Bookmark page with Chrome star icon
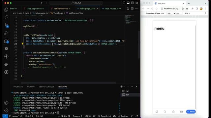The height and width of the screenshot is (118, 211). click(x=187, y=9)
